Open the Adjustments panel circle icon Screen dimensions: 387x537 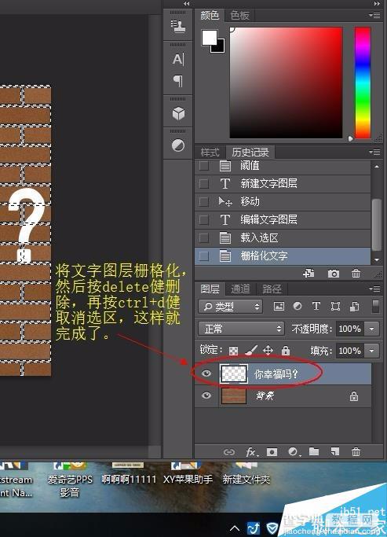point(178,145)
